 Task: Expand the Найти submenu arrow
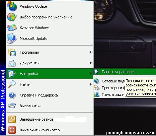click(91, 84)
